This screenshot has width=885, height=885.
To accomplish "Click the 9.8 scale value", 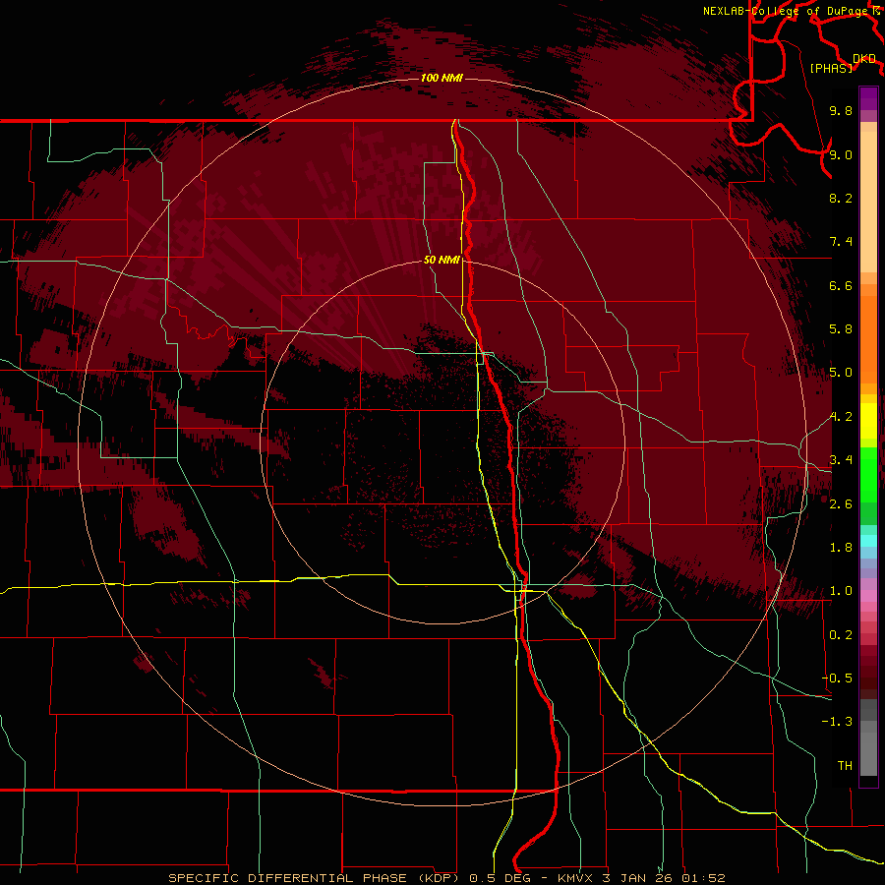I will [841, 110].
